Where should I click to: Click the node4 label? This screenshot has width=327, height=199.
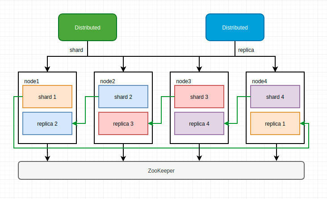coord(260,81)
